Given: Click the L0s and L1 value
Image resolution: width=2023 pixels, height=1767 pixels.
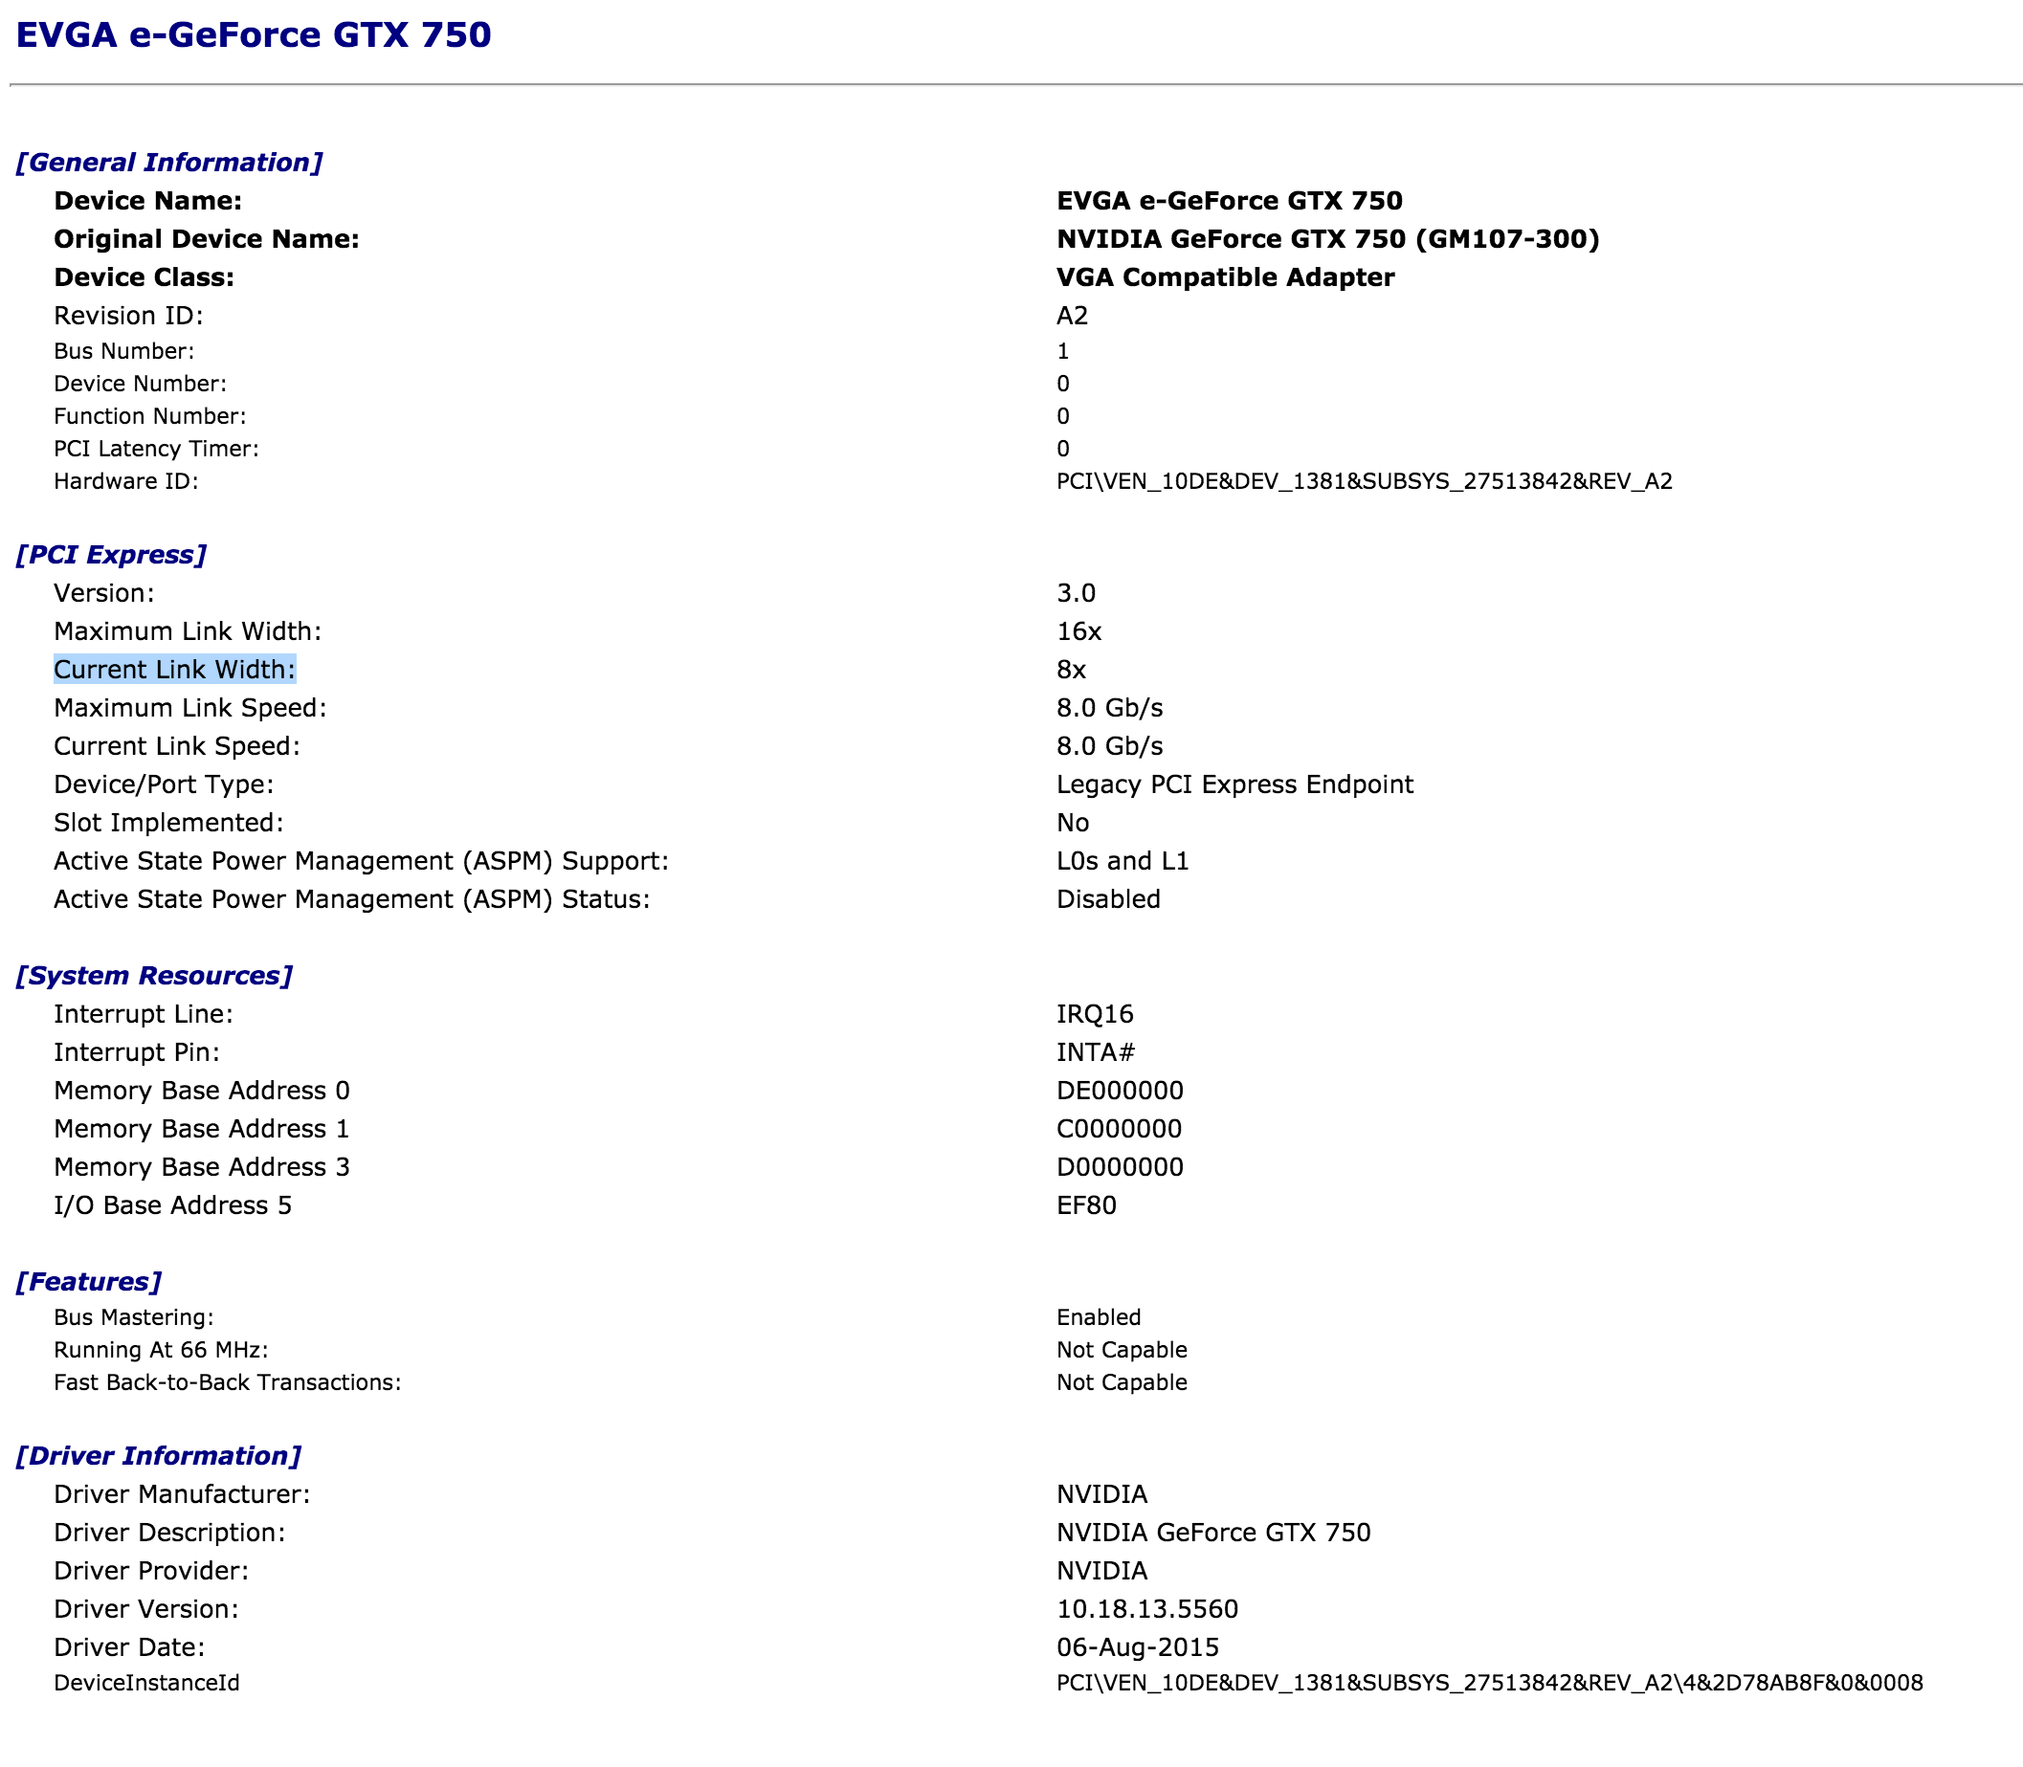Looking at the screenshot, I should tap(1123, 861).
